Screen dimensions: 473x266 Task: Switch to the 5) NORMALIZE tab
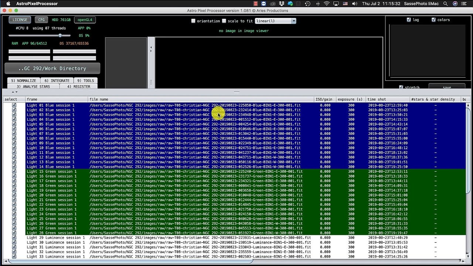coord(24,81)
